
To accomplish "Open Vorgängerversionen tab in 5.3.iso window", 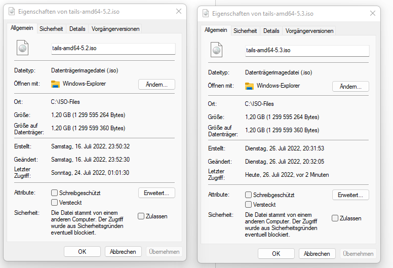I will point(309,31).
